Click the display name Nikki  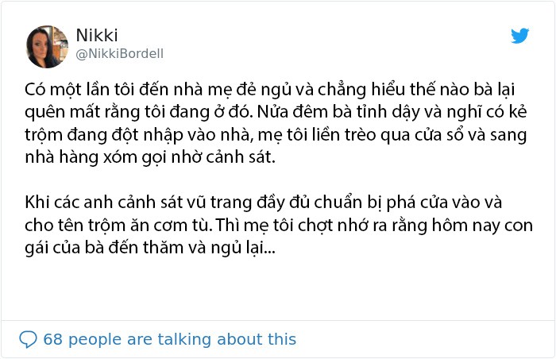pyautogui.click(x=97, y=35)
